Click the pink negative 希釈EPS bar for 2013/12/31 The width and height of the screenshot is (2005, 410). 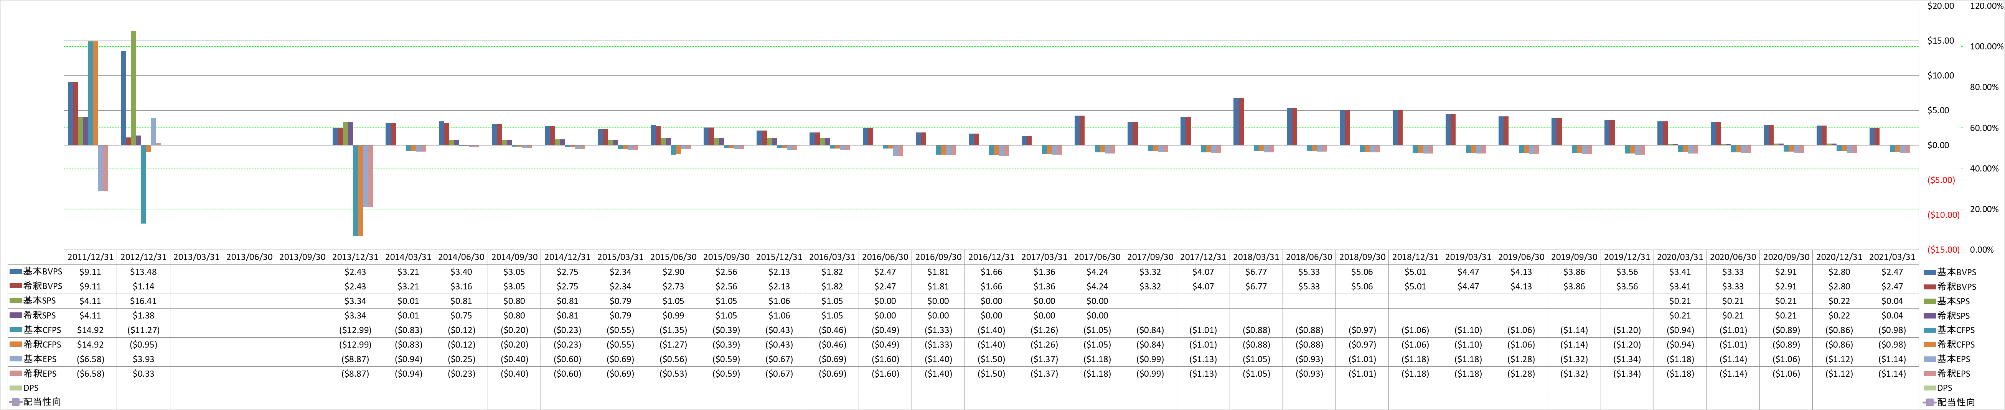[x=371, y=176]
